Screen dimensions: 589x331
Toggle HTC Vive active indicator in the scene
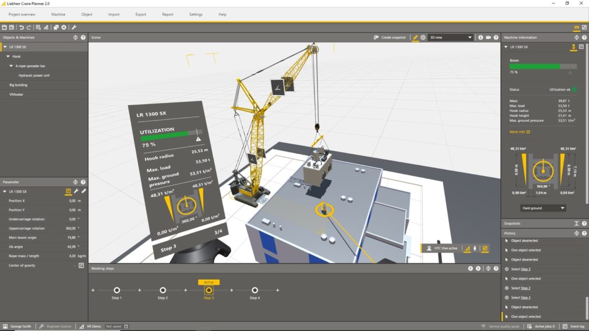pos(445,248)
